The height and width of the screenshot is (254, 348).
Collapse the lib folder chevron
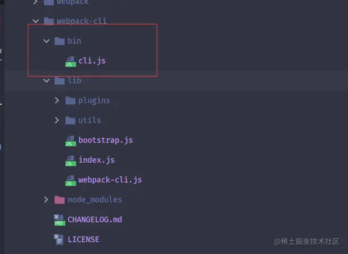47,81
